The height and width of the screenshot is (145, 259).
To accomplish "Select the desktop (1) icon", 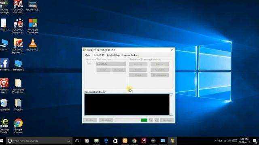I will coord(18,65).
